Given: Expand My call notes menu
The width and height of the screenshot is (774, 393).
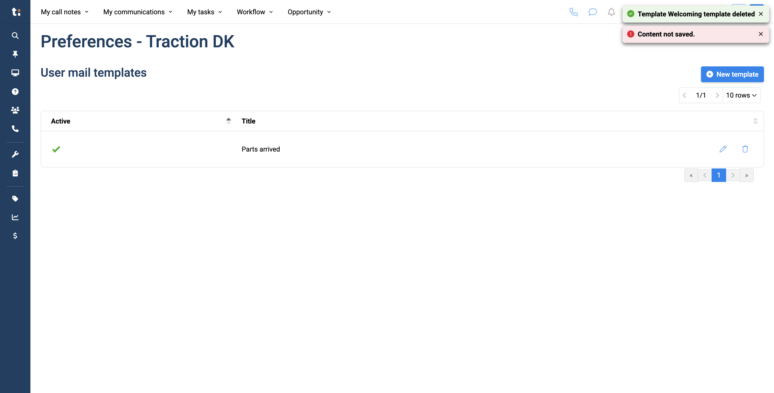Looking at the screenshot, I should click(x=65, y=12).
